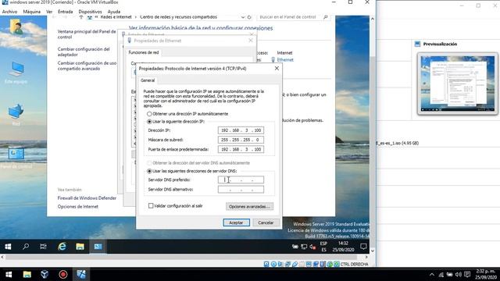Click 'Dirección IP' field
This screenshot has height=281, width=500.
click(x=241, y=130)
